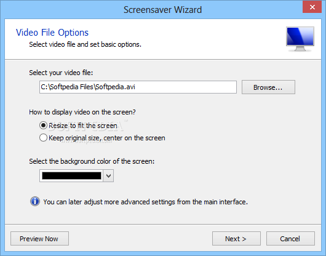Choose Keep original size radio button
This screenshot has height=256, width=326.
43,138
